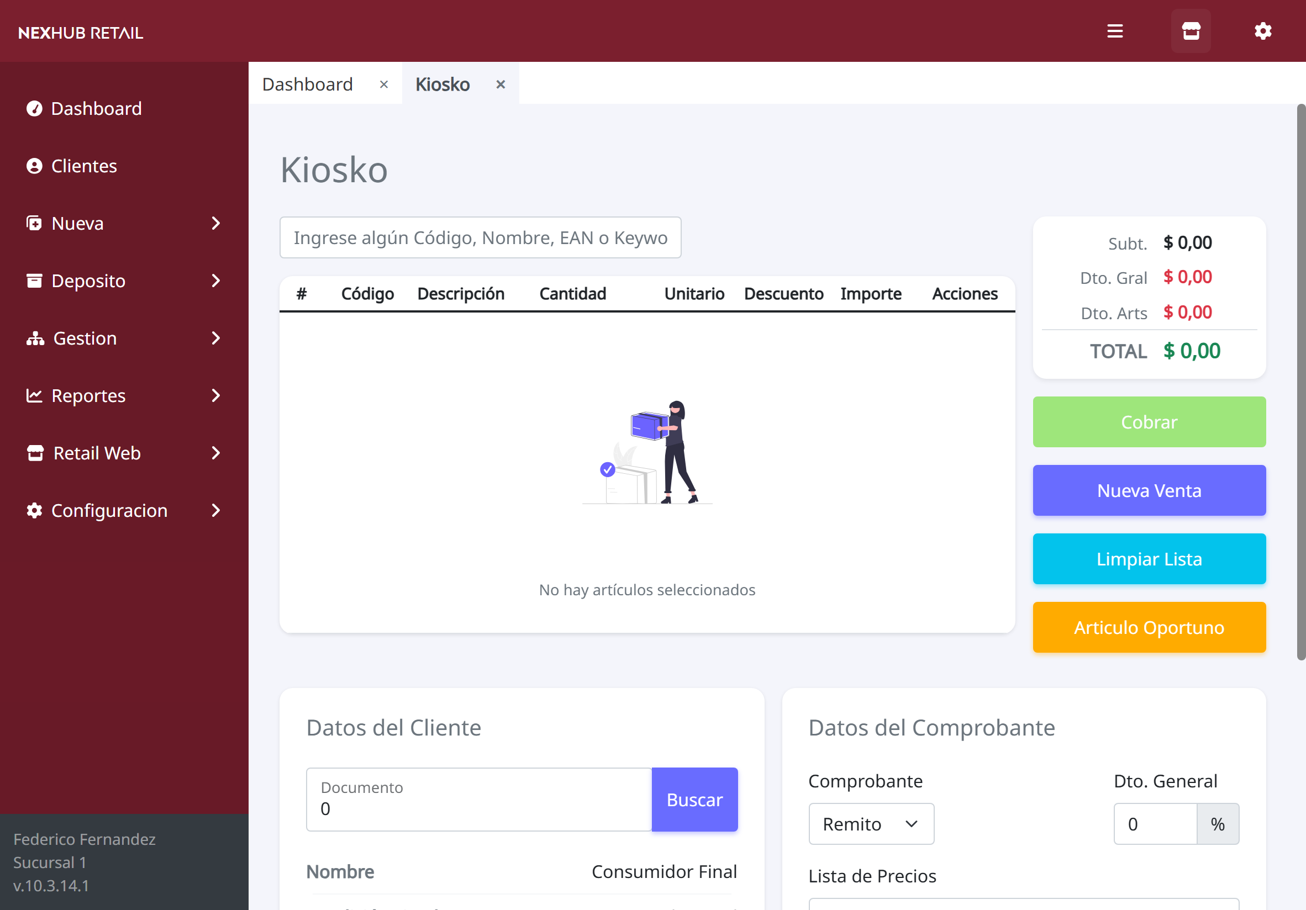Click the Articulo Oportuno button

(1149, 627)
